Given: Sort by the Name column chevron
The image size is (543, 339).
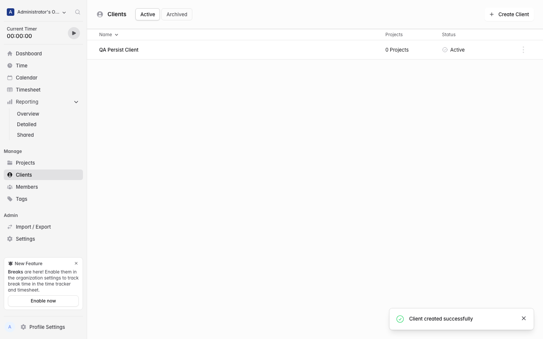Looking at the screenshot, I should 117,35.
